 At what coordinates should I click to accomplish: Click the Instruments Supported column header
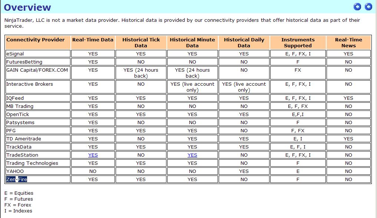click(x=298, y=42)
